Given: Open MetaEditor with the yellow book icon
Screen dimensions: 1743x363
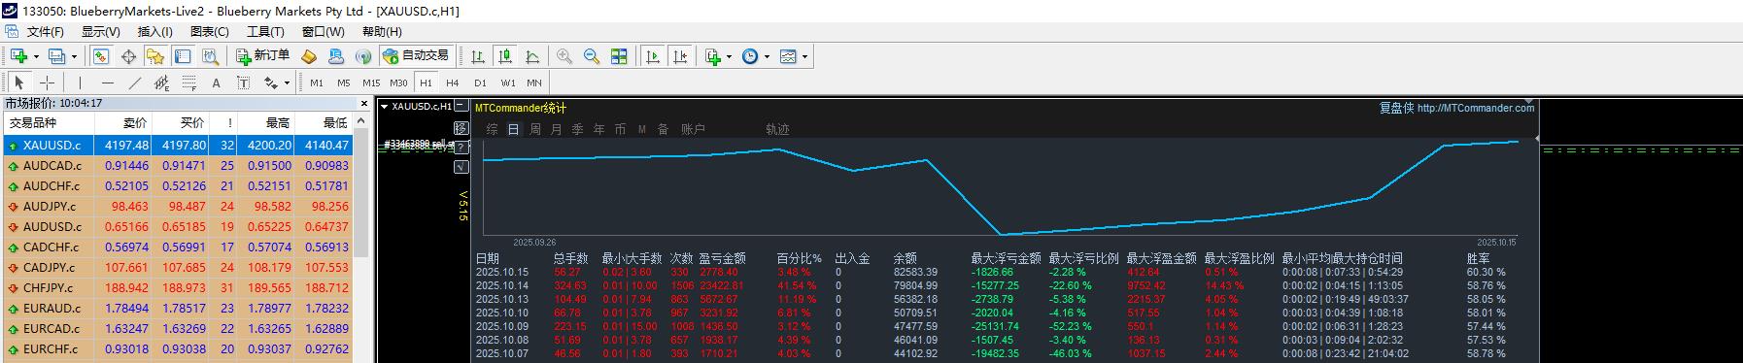Looking at the screenshot, I should coord(309,56).
